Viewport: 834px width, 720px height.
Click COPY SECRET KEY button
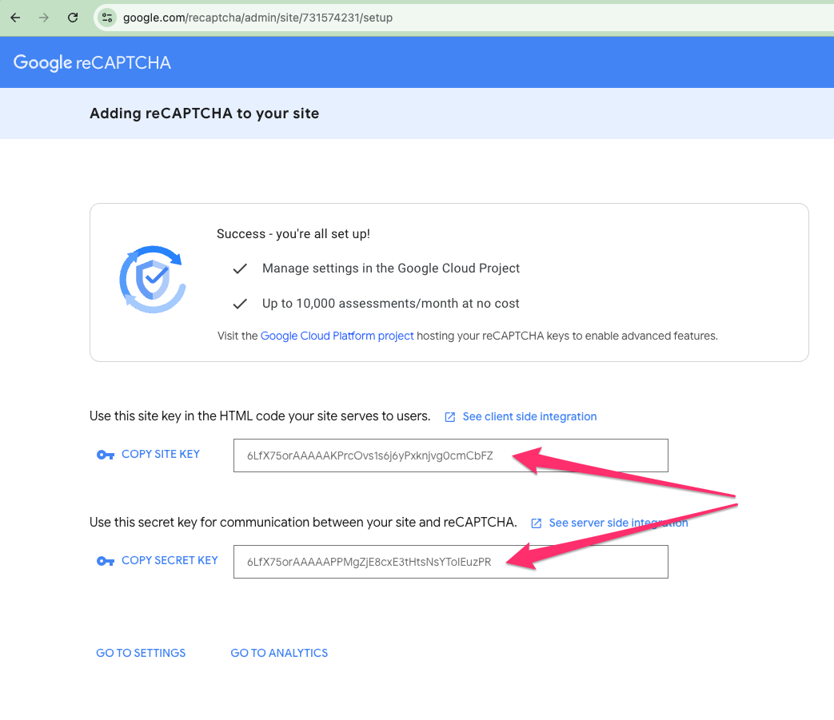(x=170, y=561)
